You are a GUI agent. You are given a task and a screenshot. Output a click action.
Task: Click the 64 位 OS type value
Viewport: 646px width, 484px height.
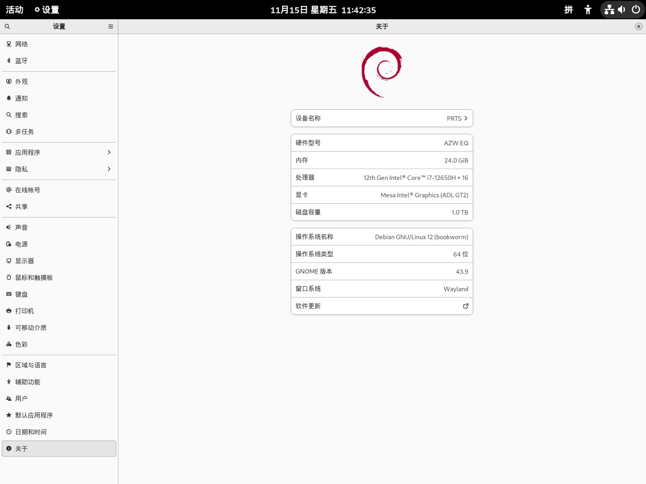tap(461, 254)
